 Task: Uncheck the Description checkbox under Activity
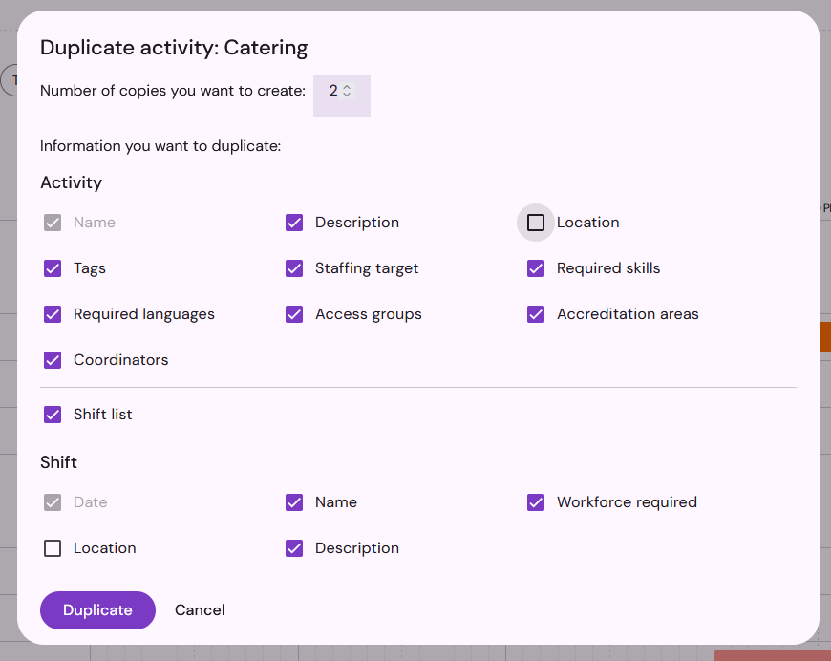pyautogui.click(x=294, y=223)
